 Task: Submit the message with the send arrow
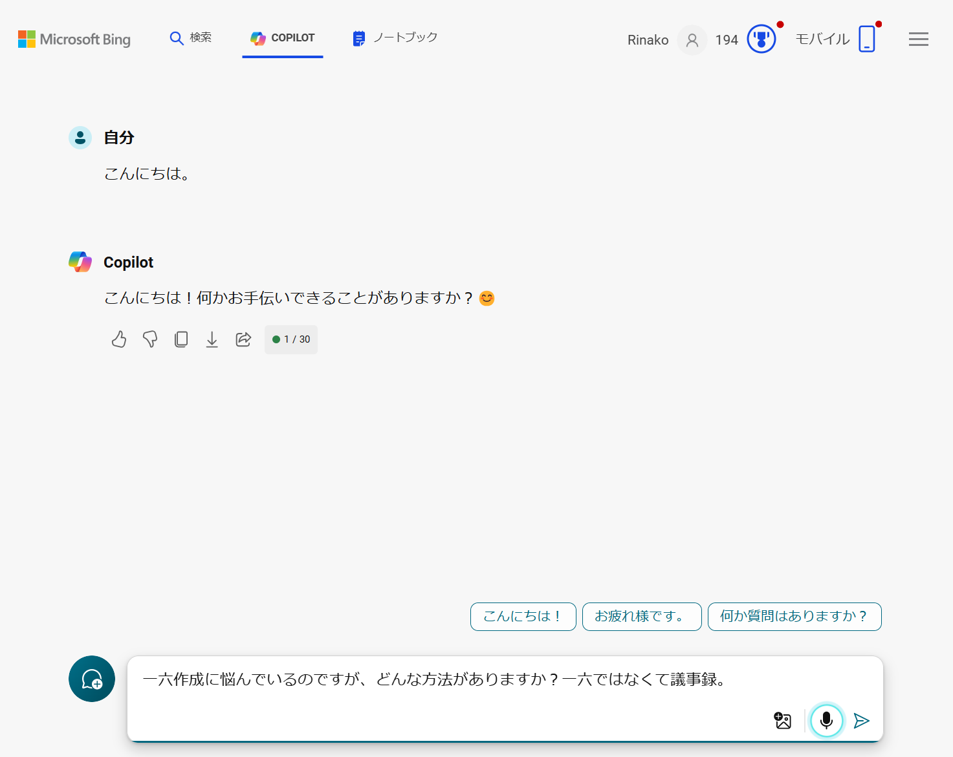[x=861, y=720]
